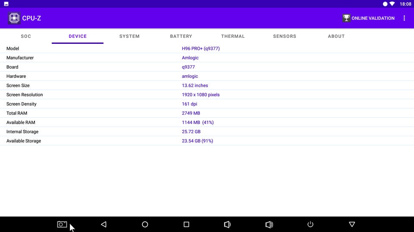This screenshot has height=232, width=414.
Task: Click the Hardware row label
Action: pos(16,76)
